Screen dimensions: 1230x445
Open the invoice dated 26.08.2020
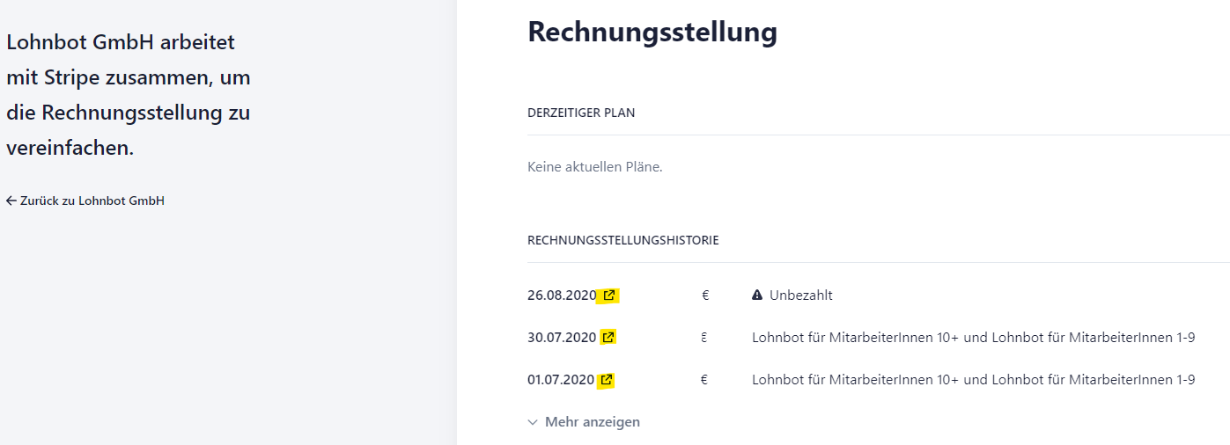click(562, 295)
